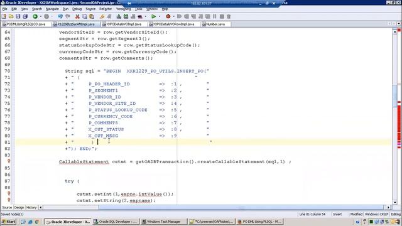The width and height of the screenshot is (402, 226).
Task: Click the vertical scrollbar down arrow
Action: point(394,202)
